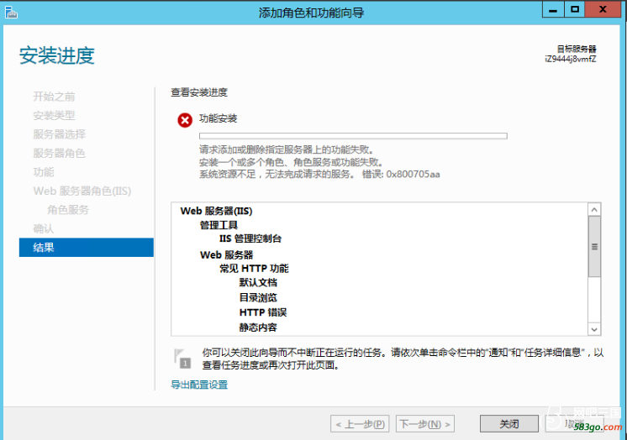The height and width of the screenshot is (440, 627).
Task: Maximize the wizard window
Action: (575, 9)
